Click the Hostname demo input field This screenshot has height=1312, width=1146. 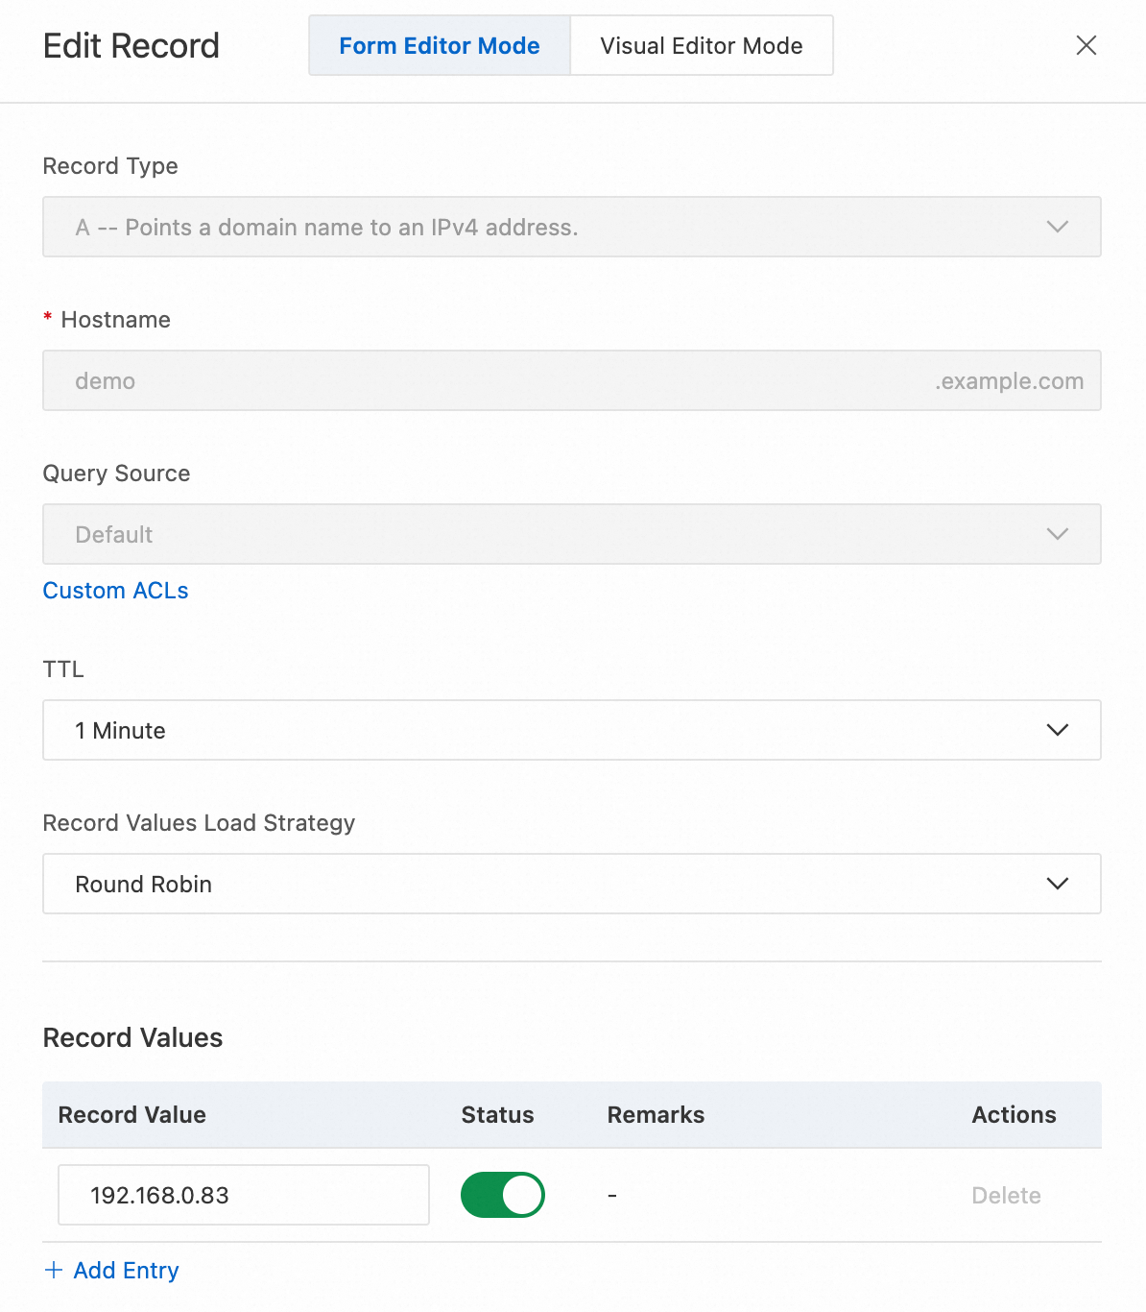click(480, 380)
